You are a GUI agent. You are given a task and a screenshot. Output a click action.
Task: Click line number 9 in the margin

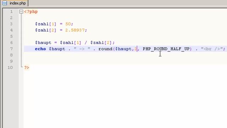click(11, 61)
